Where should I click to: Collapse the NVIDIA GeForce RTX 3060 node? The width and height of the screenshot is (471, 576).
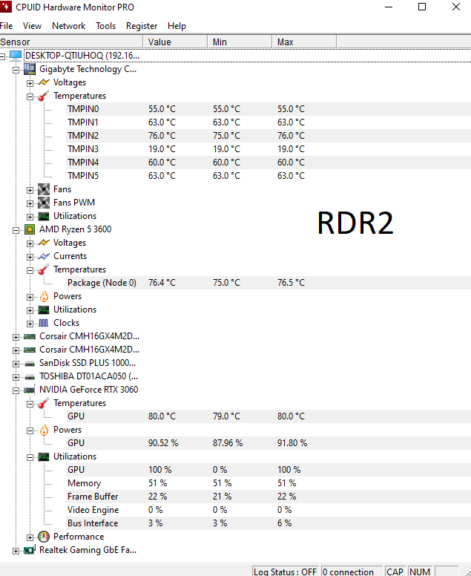click(16, 390)
